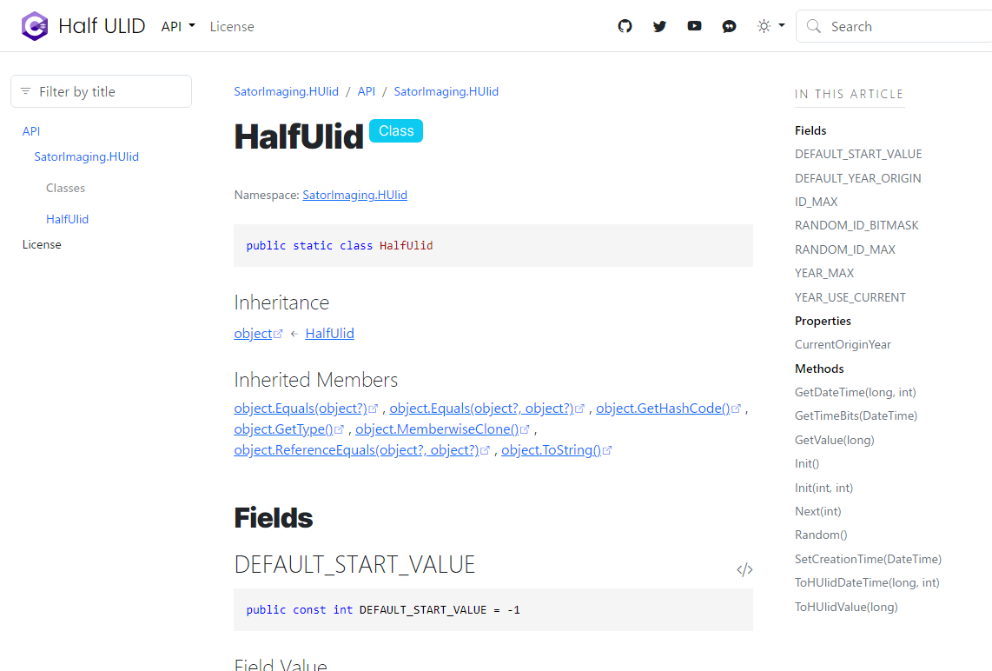Open object.ToString() link
The height and width of the screenshot is (671, 992).
pyautogui.click(x=557, y=450)
